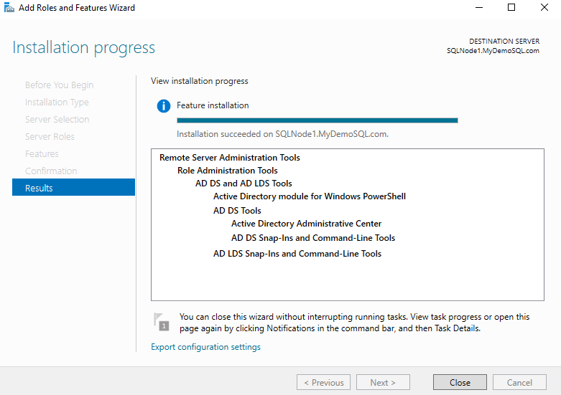Select the Server Selection step
The image size is (561, 395).
point(57,120)
